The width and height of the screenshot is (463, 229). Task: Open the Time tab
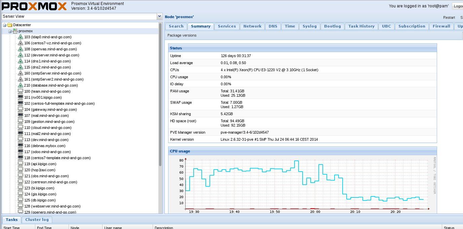point(290,26)
